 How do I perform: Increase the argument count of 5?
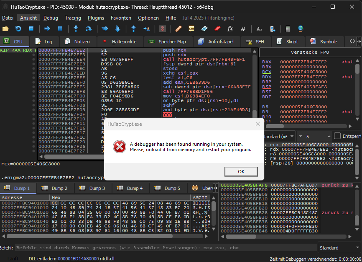click(x=329, y=136)
